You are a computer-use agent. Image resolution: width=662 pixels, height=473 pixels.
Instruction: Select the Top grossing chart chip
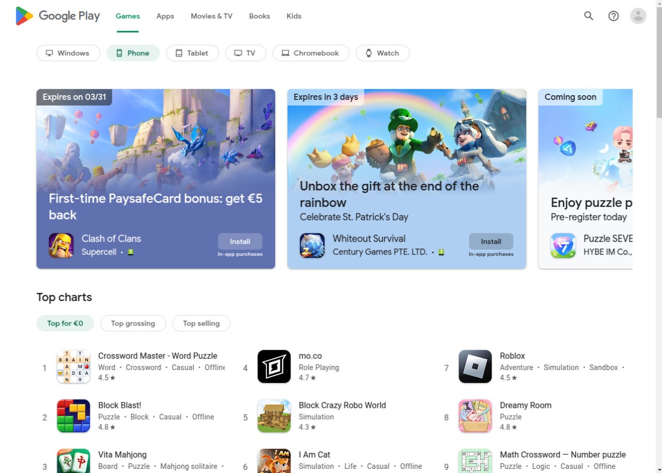[x=133, y=323]
